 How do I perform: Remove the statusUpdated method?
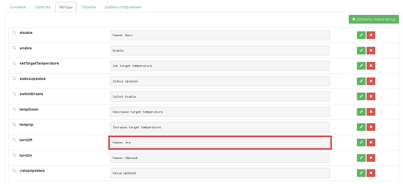pyautogui.click(x=371, y=81)
